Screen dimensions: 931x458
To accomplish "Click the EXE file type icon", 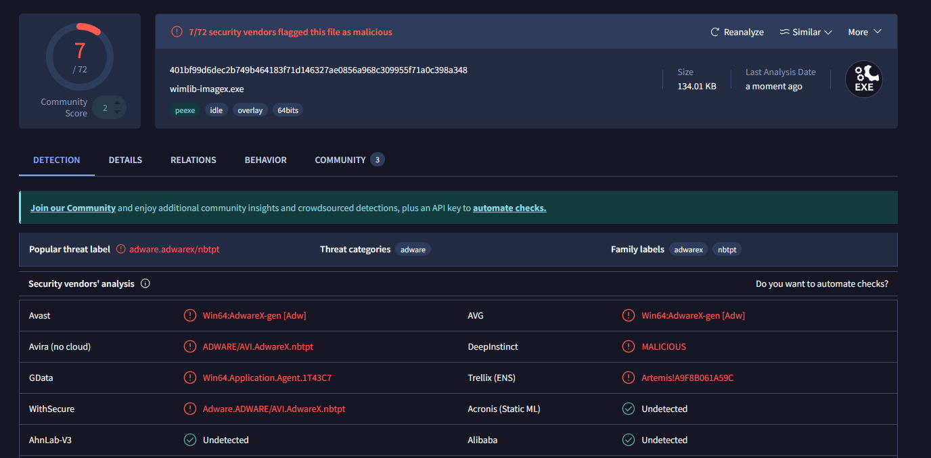I will pos(864,79).
